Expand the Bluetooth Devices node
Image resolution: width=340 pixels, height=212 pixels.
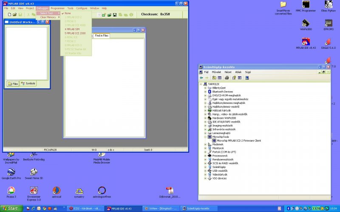(205, 92)
